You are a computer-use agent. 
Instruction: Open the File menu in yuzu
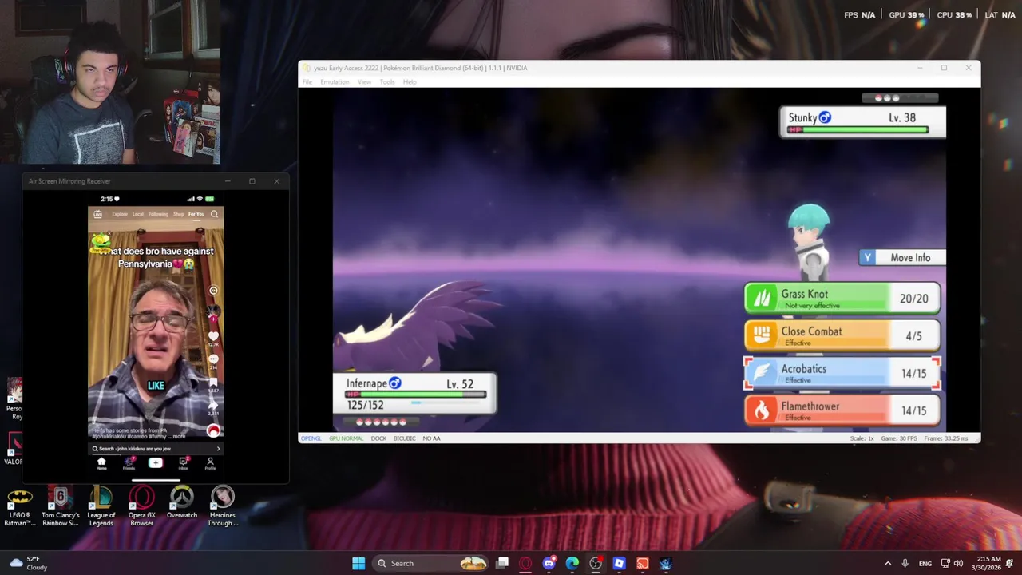[x=307, y=82]
